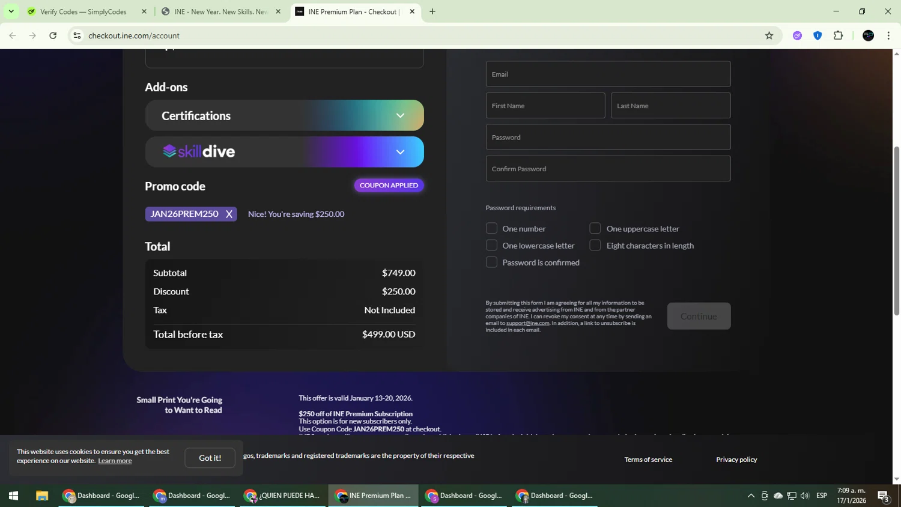Viewport: 901px width, 507px height.
Task: Click the Last Name field
Action: coord(670,105)
